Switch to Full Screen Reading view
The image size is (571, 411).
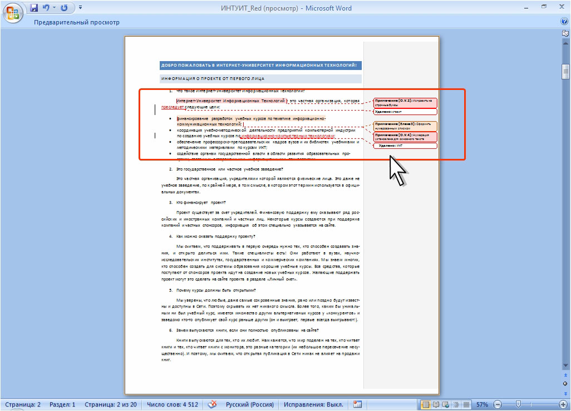(436, 404)
